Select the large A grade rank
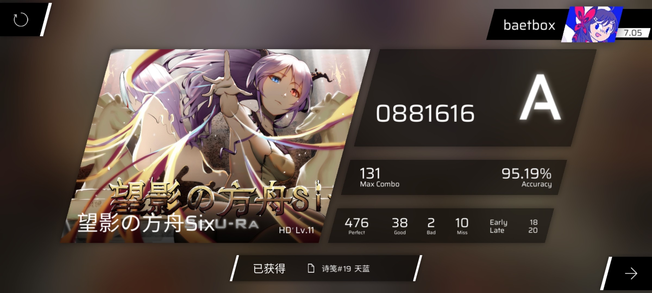This screenshot has width=652, height=293. point(540,98)
